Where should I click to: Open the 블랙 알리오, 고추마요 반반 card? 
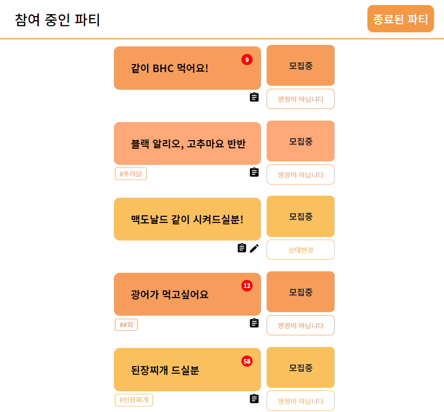pos(187,143)
